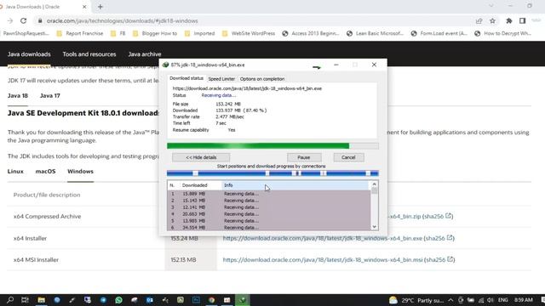Open sha256 link for the zip archive

coord(438,216)
